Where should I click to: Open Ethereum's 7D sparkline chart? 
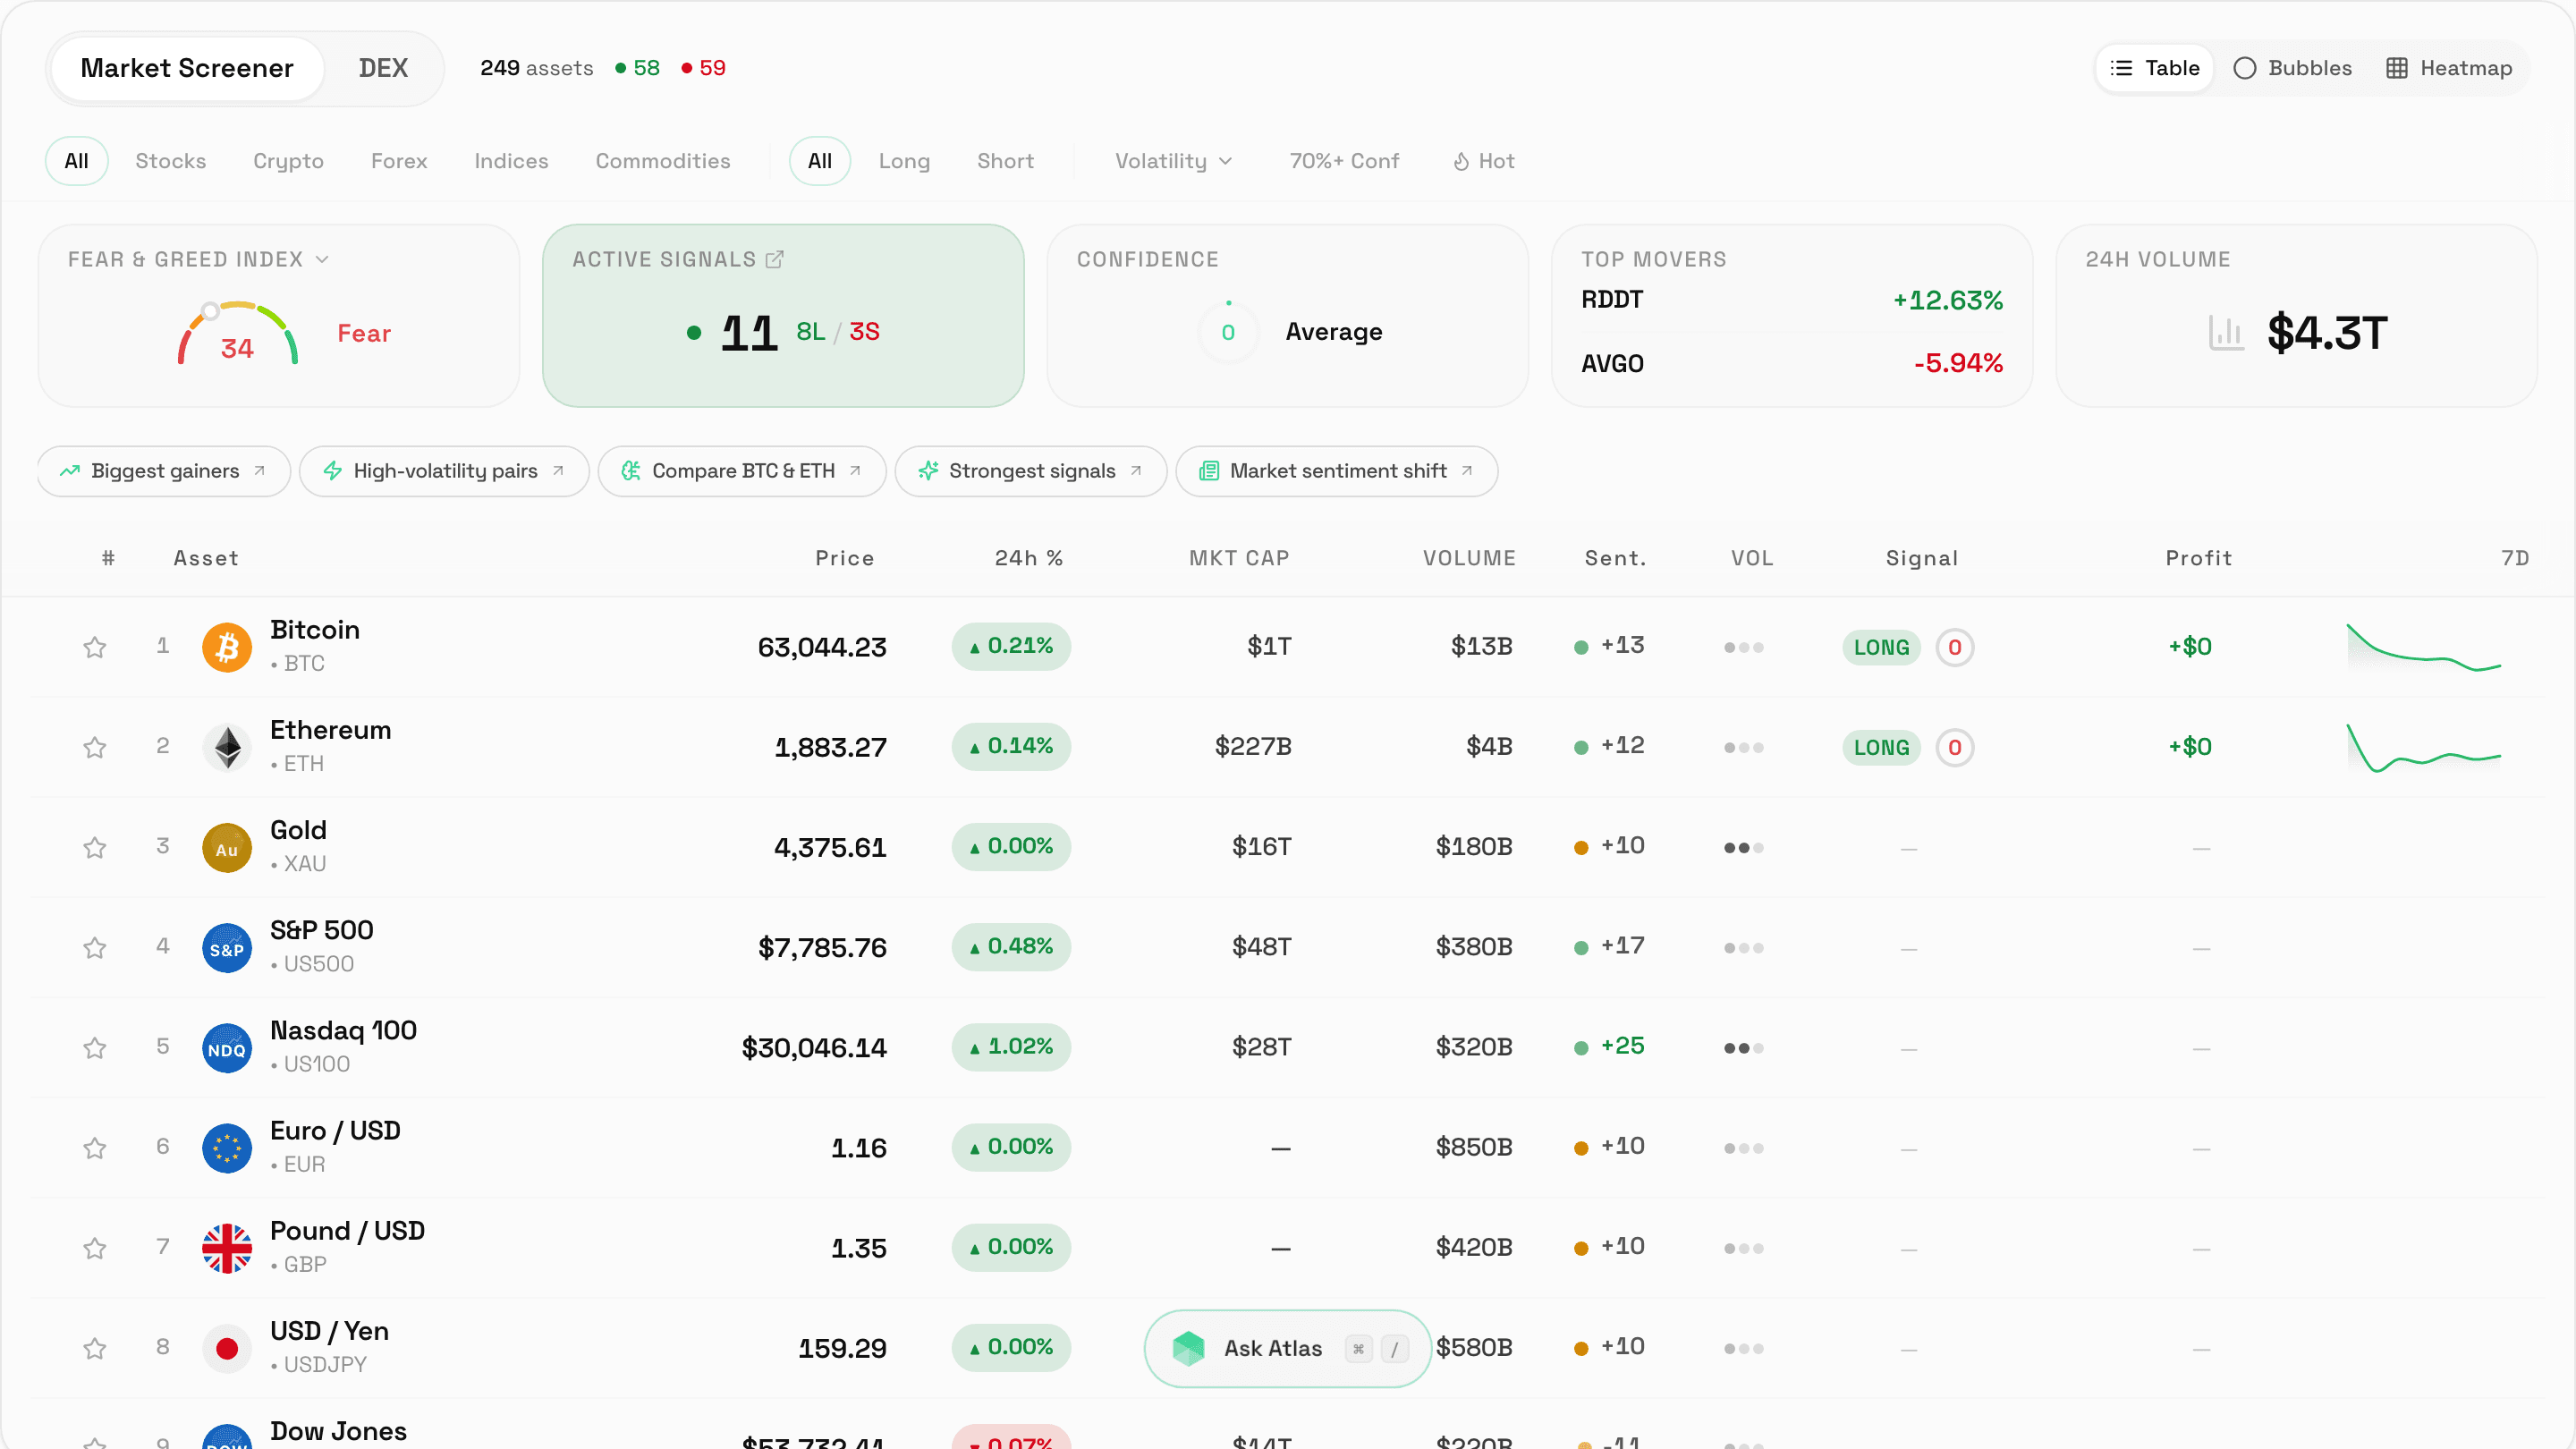point(2424,748)
